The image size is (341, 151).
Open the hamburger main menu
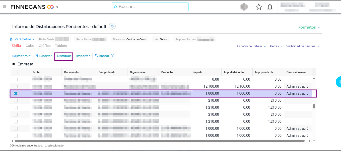coord(4,7)
